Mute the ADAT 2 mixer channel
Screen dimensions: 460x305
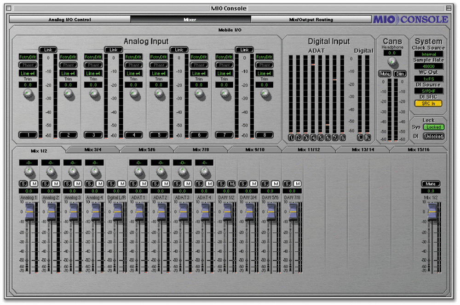(166, 183)
